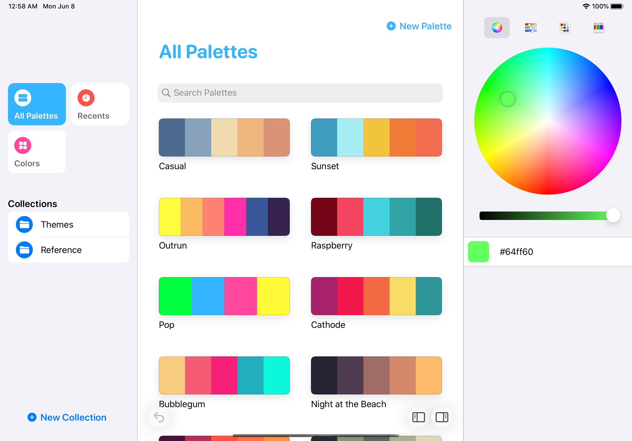Viewport: 632px width, 441px height.
Task: Click the Reference folder icon
Action: [24, 250]
